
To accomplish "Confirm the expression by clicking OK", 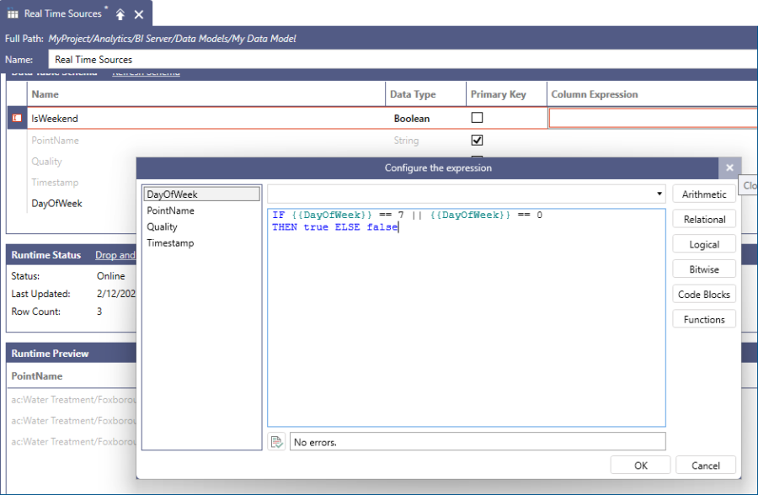I will 640,465.
